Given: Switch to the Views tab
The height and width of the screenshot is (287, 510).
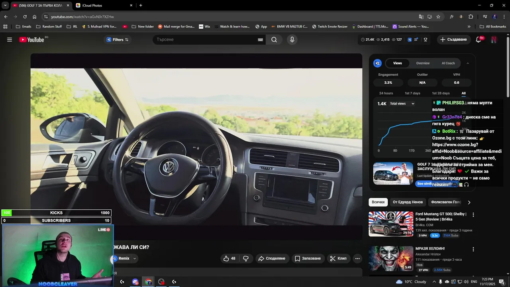Looking at the screenshot, I should 398,63.
